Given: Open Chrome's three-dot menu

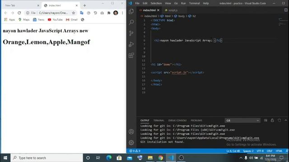Looking at the screenshot, I should pos(122,13).
